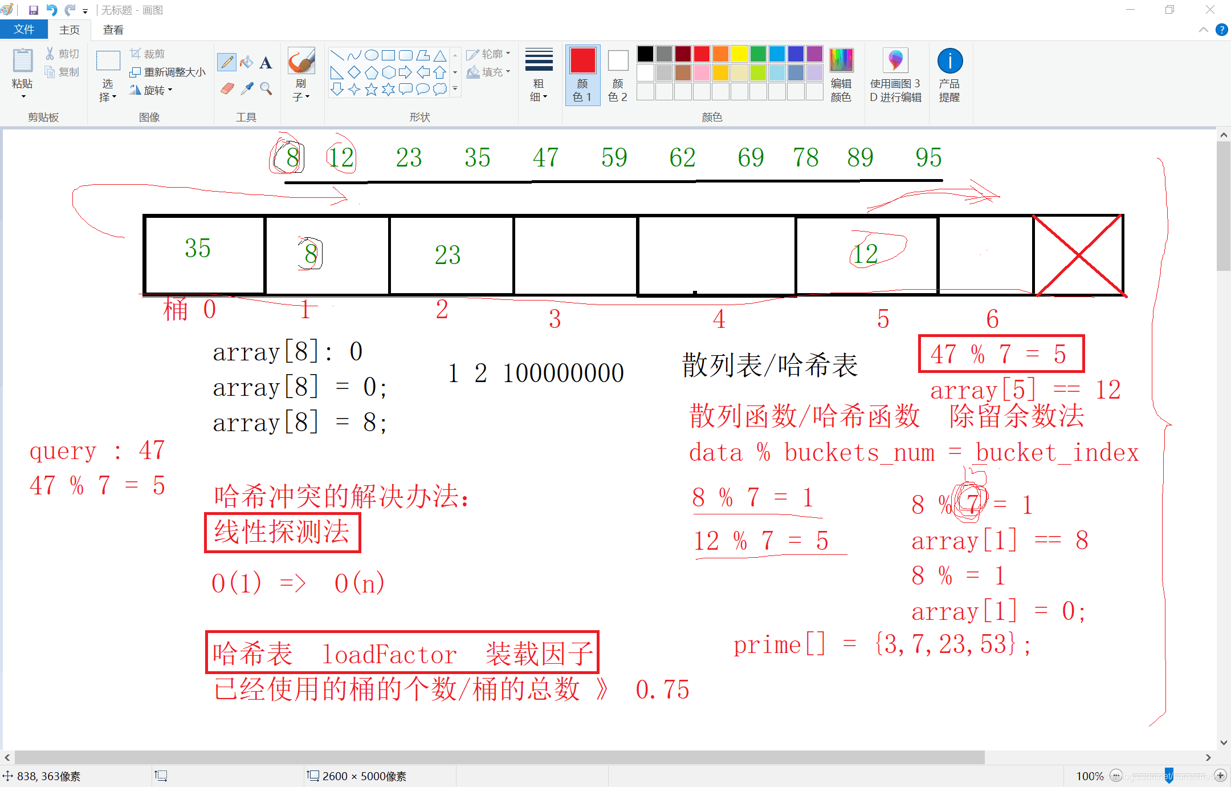Click the Redo arrow icon
1231x787 pixels.
tap(70, 10)
